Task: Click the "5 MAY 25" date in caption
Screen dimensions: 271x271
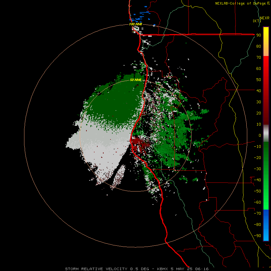Action: click(x=182, y=269)
